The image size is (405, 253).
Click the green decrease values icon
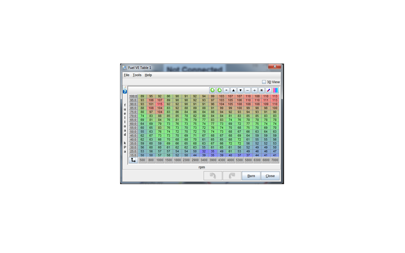click(x=219, y=90)
